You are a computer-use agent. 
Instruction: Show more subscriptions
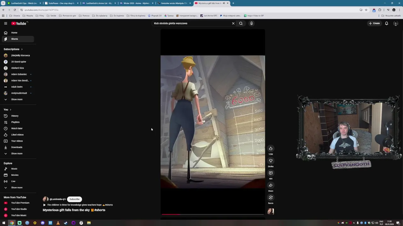pyautogui.click(x=17, y=100)
